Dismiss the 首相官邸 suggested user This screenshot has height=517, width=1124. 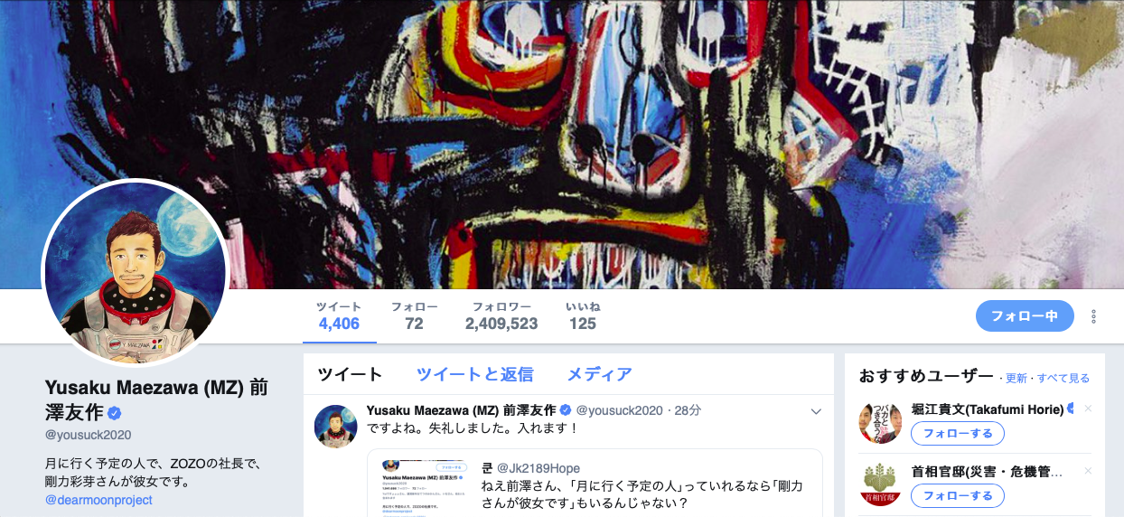(1088, 471)
